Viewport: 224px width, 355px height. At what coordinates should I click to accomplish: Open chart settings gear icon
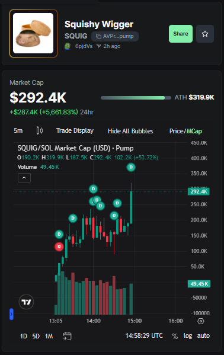tap(201, 321)
